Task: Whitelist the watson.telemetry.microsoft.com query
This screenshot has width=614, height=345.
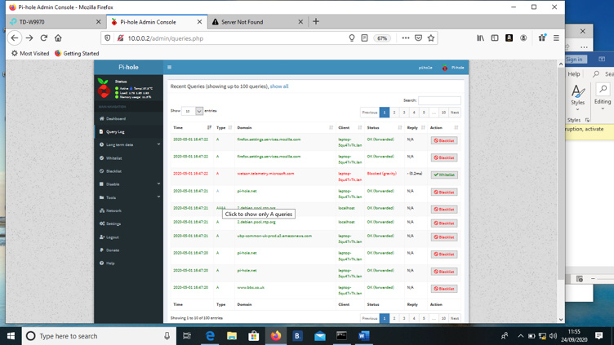Action: coord(444,175)
